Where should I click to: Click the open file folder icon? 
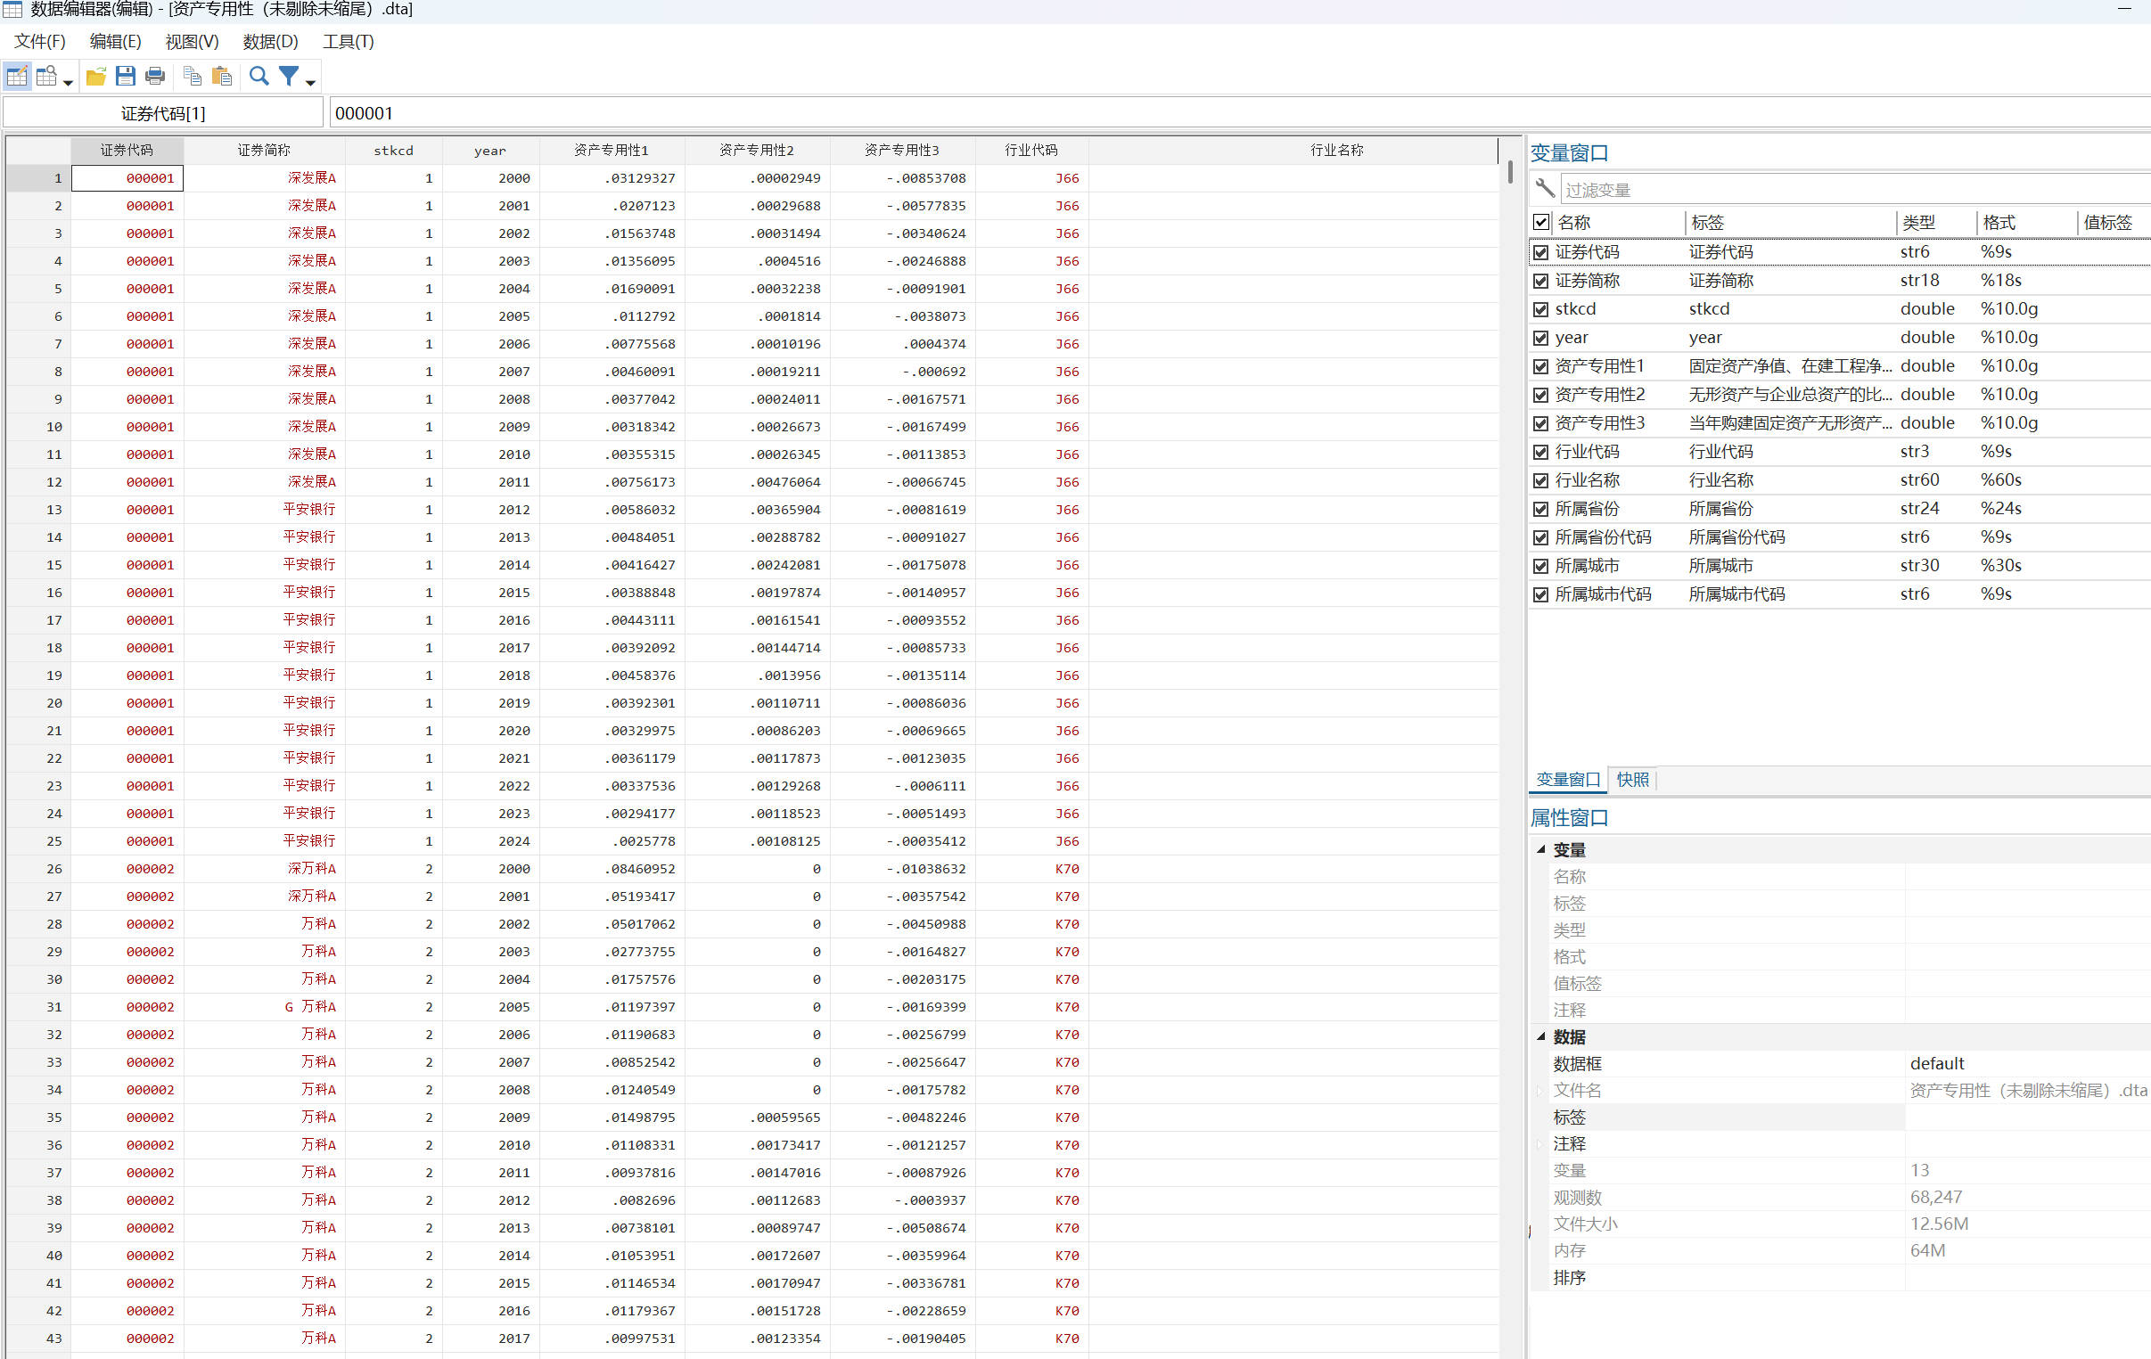[95, 77]
